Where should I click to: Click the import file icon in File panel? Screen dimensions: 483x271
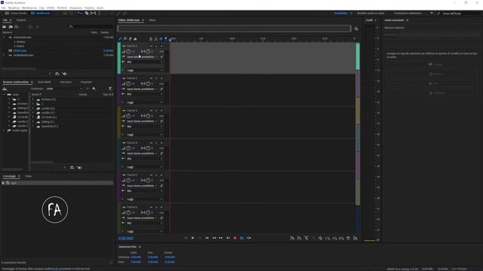11,27
